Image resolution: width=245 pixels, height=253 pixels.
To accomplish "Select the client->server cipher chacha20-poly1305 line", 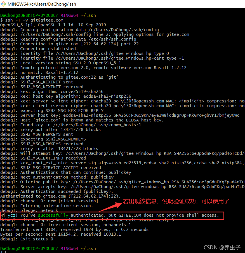I will coord(123,106).
